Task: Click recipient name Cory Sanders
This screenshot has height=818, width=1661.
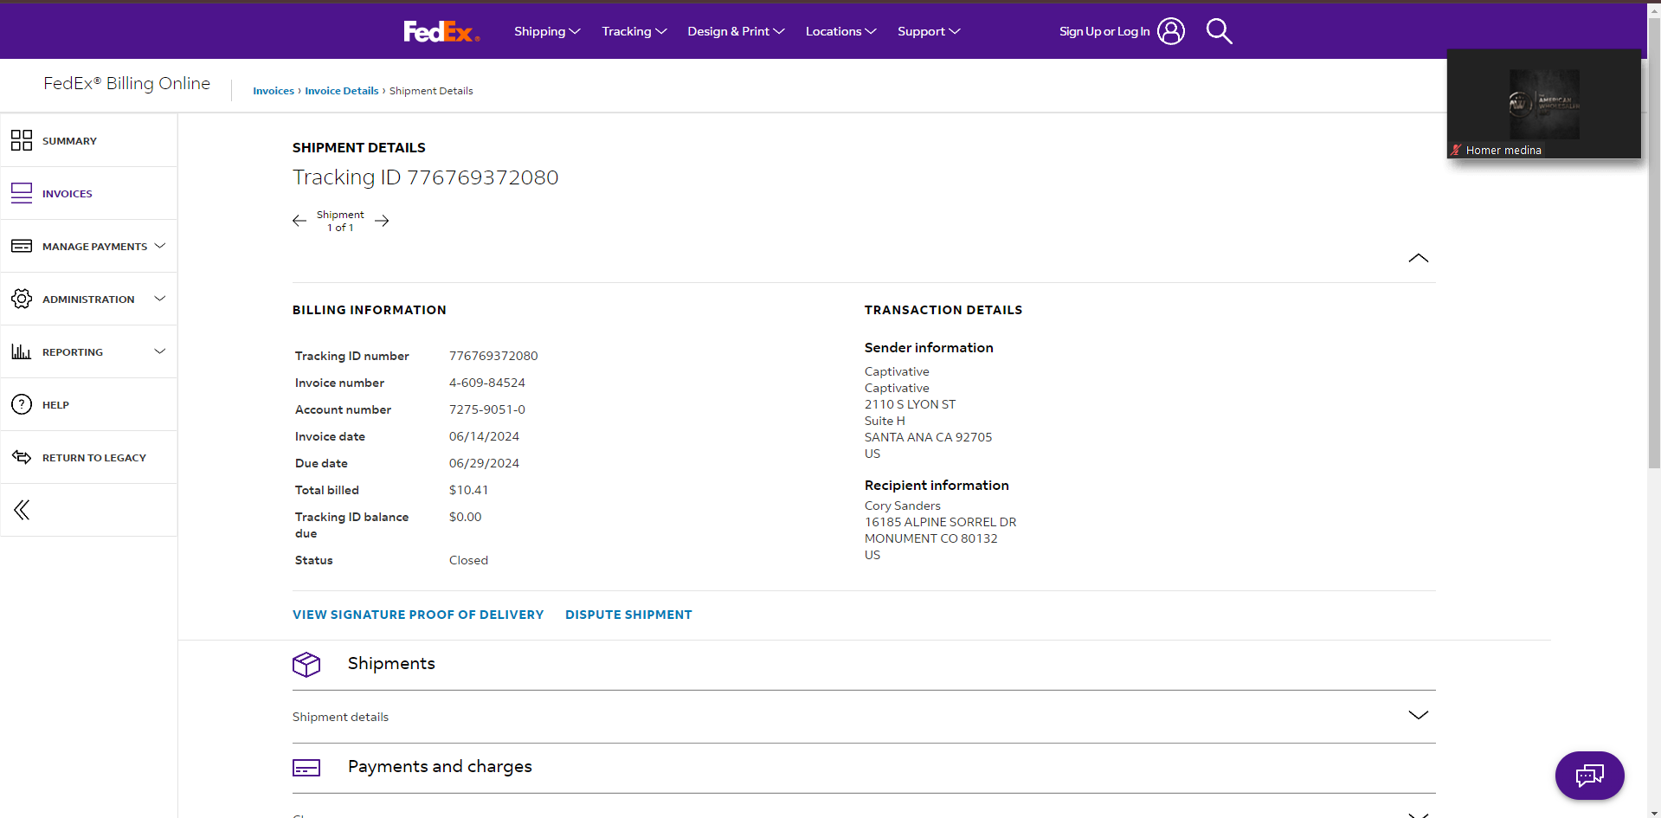Action: [902, 506]
